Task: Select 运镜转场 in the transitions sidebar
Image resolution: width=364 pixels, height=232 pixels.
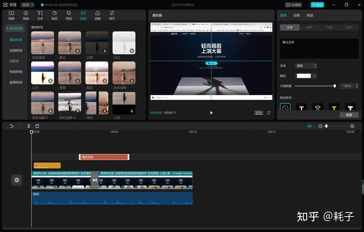Action: pos(16,51)
